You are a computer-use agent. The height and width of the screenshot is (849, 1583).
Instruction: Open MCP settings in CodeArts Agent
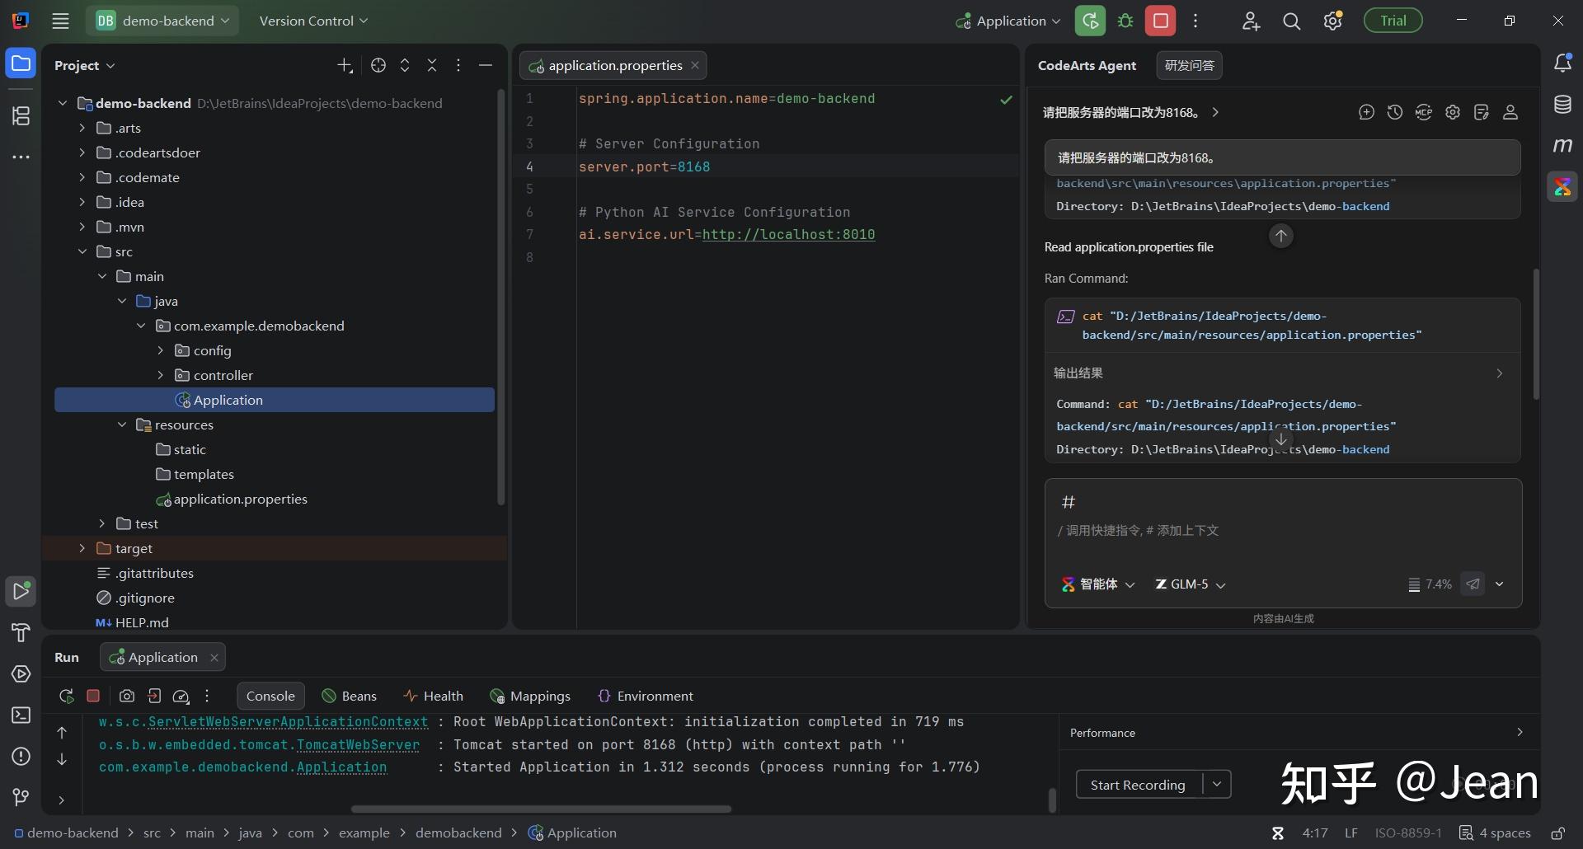1424,112
